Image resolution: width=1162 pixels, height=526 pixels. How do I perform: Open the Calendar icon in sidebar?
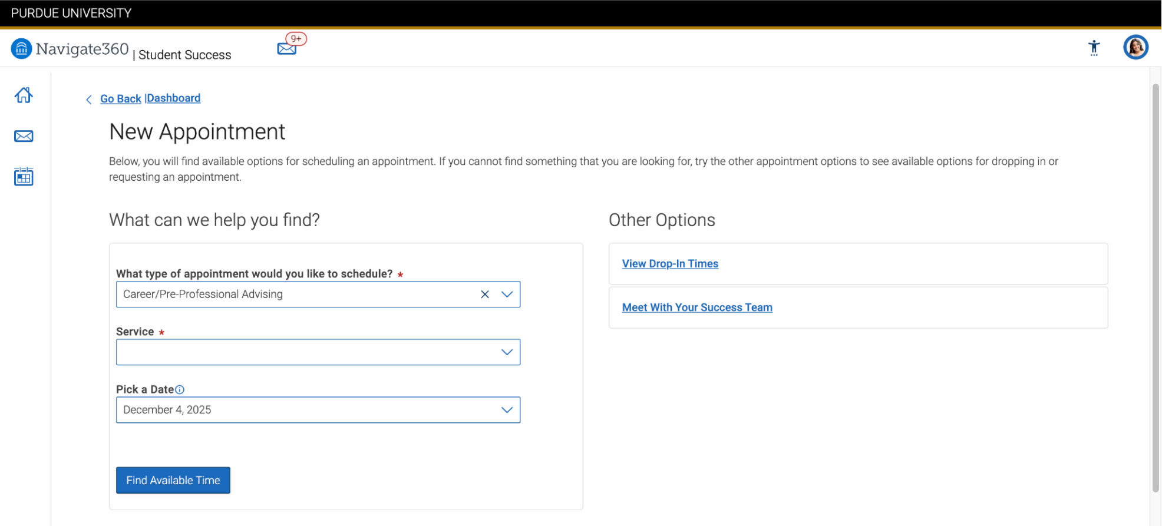(24, 176)
